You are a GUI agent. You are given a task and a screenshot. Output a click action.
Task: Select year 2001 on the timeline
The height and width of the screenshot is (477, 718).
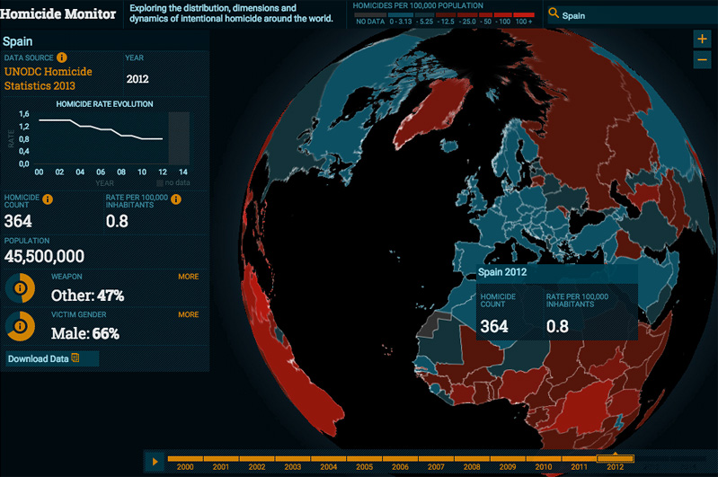(x=221, y=463)
